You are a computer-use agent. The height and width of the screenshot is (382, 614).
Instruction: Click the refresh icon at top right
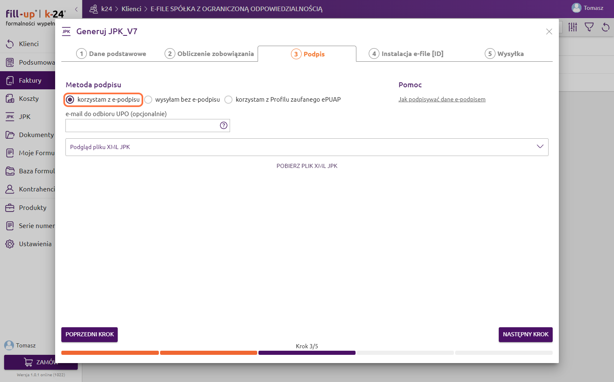pyautogui.click(x=605, y=28)
